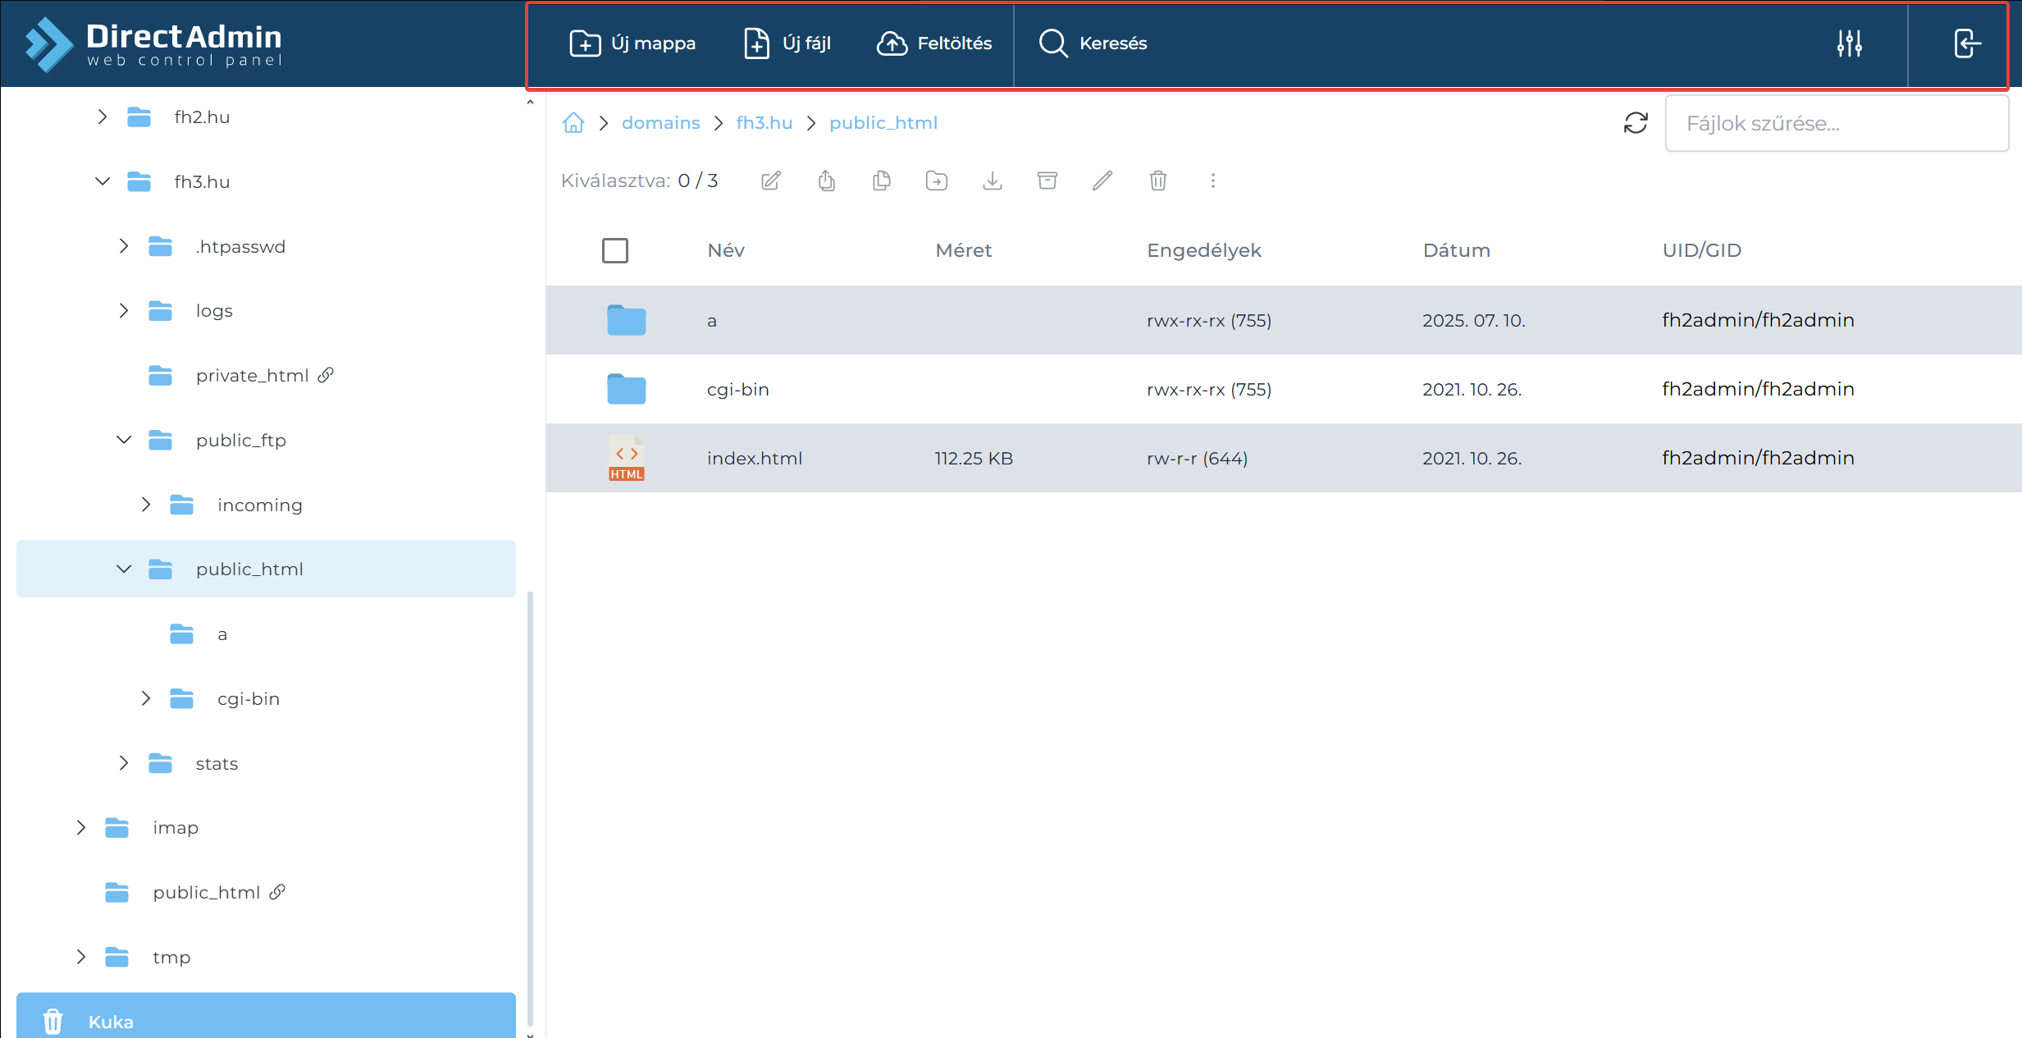Open the more options vertical dots menu

click(1213, 181)
